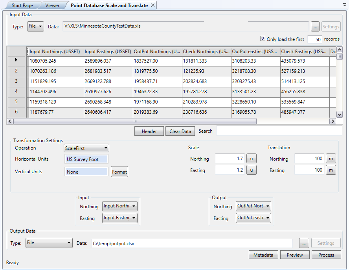Click the Easting translation 'm' unit button

[331, 170]
